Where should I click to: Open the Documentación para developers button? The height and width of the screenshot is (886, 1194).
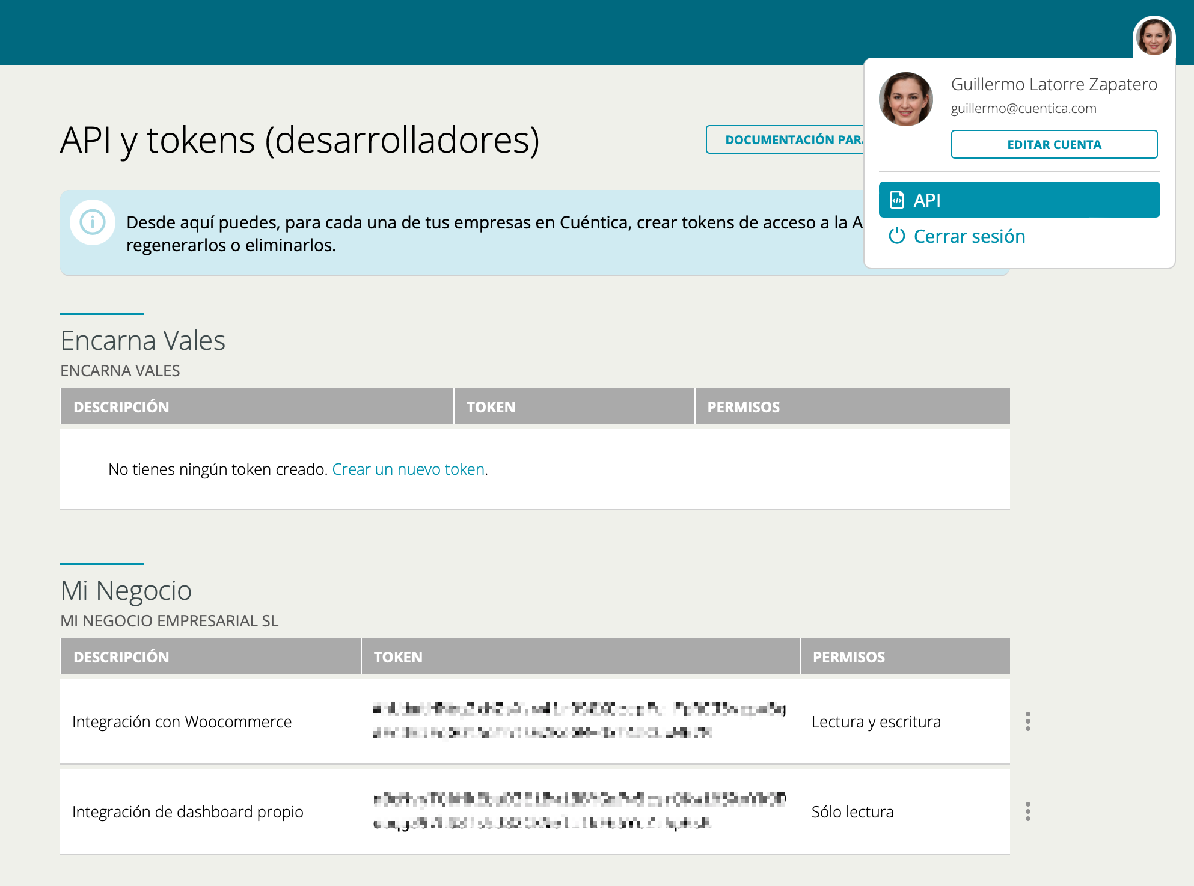point(785,139)
